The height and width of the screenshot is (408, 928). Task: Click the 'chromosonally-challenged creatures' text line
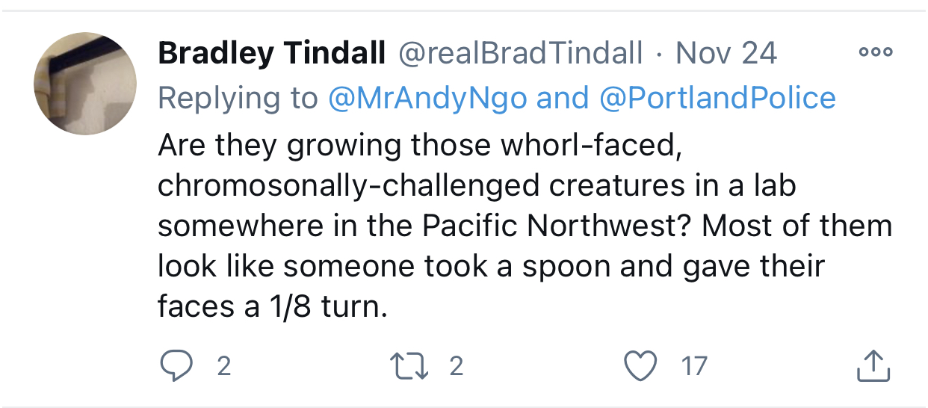pos(477,185)
